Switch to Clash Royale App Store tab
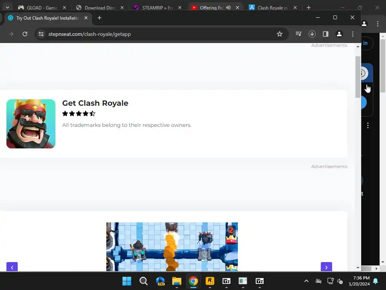 (x=272, y=8)
